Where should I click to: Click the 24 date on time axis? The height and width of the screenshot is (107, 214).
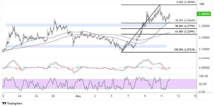(x=20, y=96)
